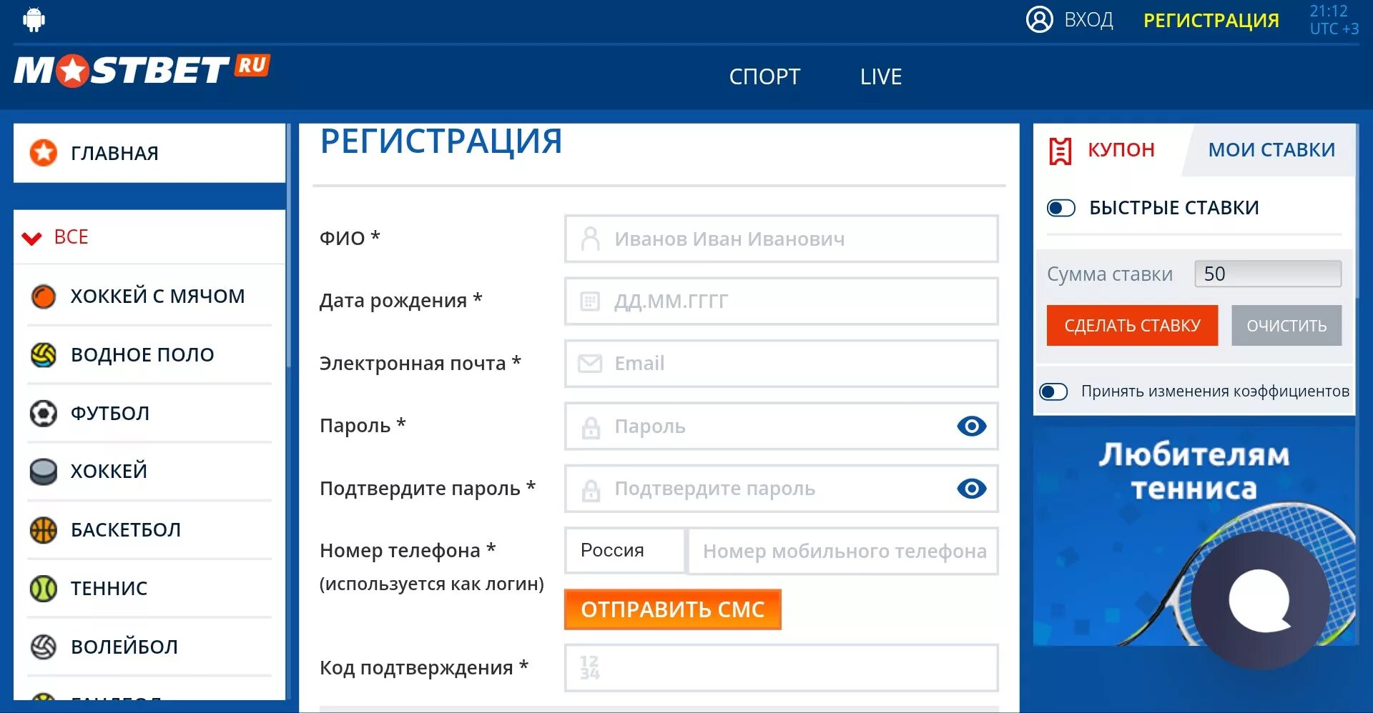Collapse the ВСЕ sports list chevron
The height and width of the screenshot is (713, 1373).
(32, 239)
